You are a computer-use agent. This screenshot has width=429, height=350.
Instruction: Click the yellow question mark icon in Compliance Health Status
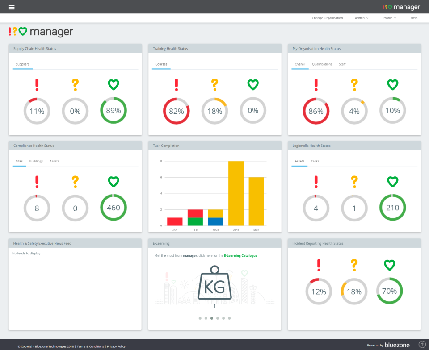pos(75,181)
